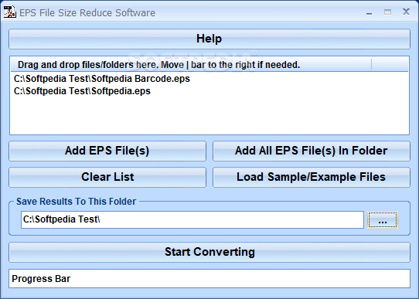Close the EPS File Size Reduce window
This screenshot has width=419, height=299.
pyautogui.click(x=406, y=12)
